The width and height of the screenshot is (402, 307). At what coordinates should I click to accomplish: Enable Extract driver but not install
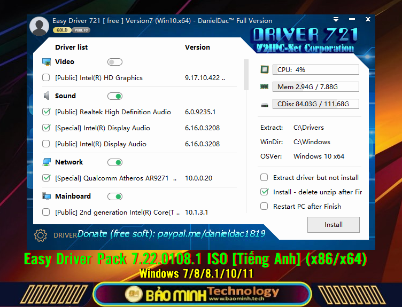coord(264,177)
